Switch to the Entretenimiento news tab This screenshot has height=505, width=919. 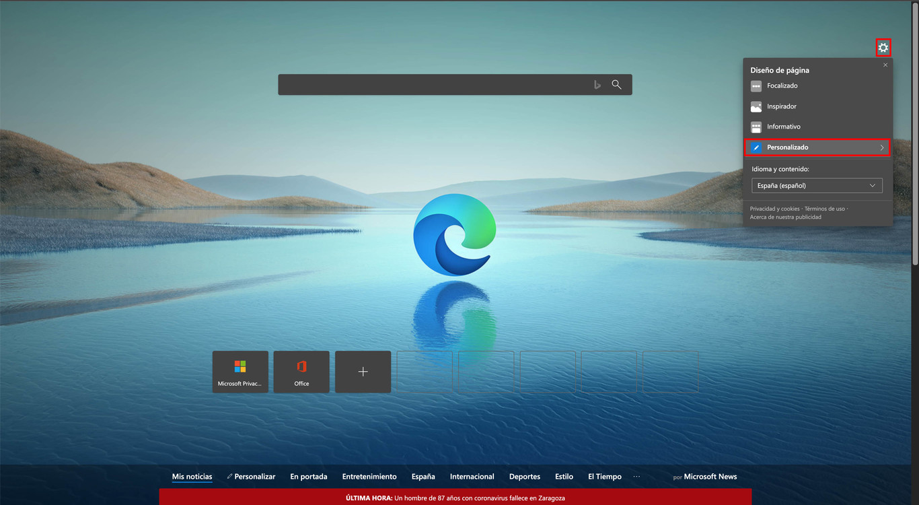point(369,477)
